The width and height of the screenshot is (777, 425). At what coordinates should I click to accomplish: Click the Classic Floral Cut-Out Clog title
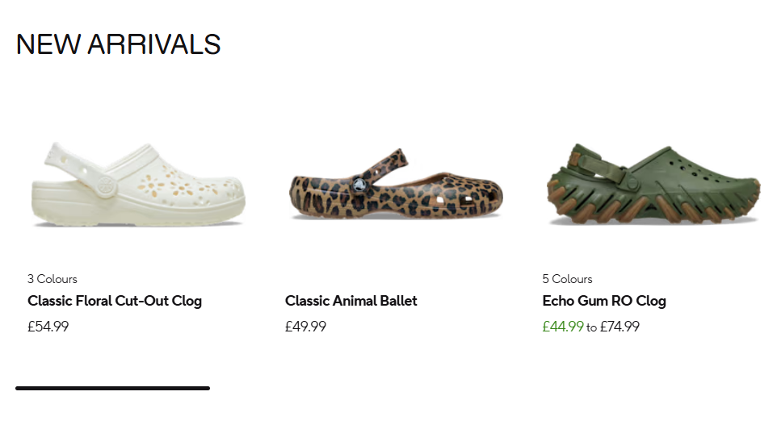[115, 301]
